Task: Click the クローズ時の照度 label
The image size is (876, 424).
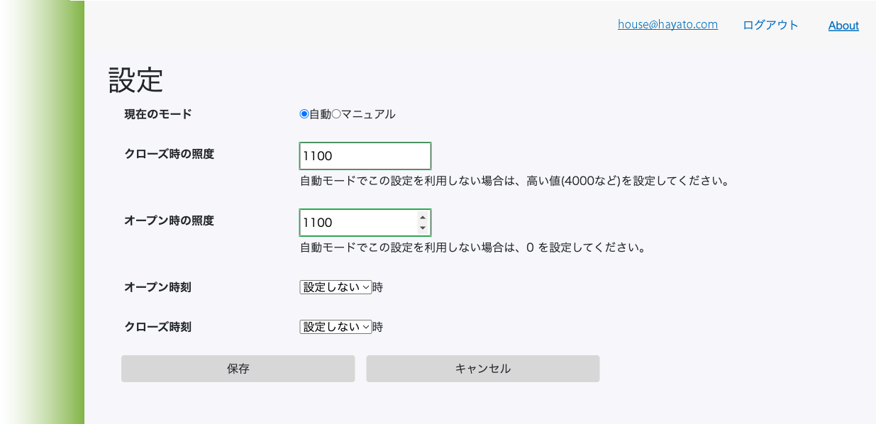Action: click(x=169, y=154)
